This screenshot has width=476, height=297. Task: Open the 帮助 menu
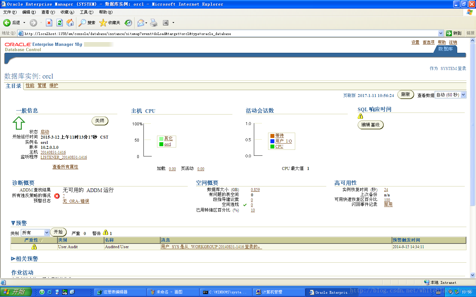pyautogui.click(x=106, y=12)
